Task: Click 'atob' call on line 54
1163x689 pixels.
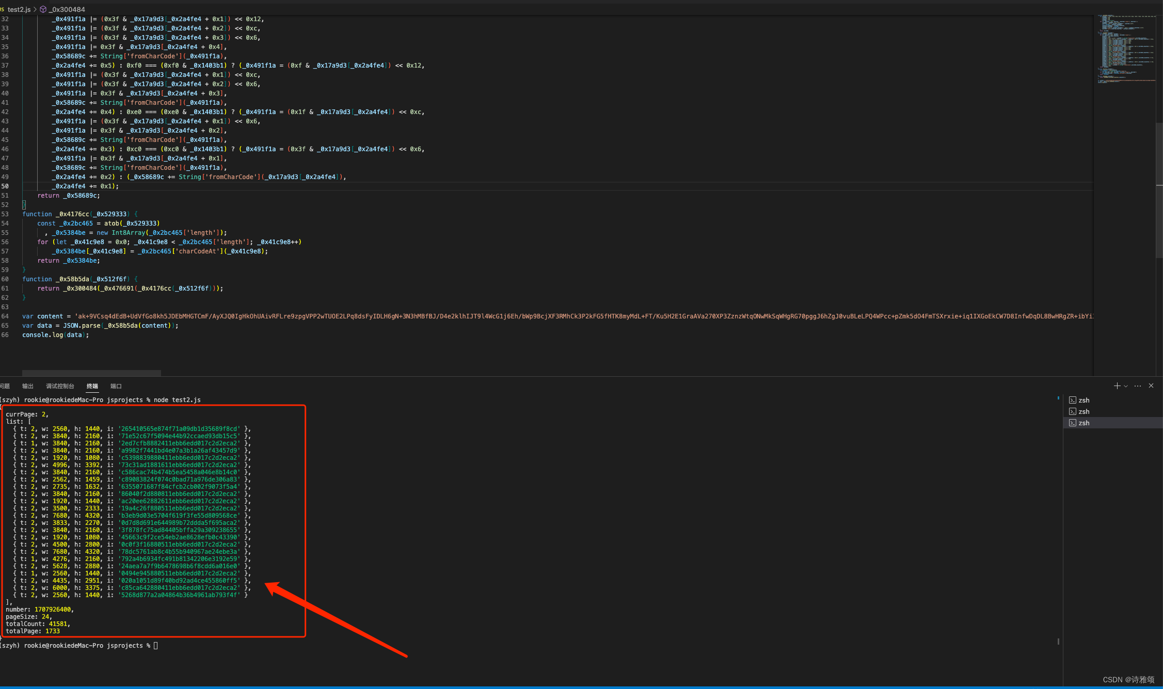Action: pos(111,223)
